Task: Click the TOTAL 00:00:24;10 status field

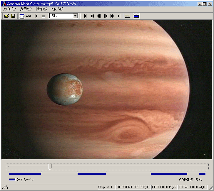Action: tap(193, 187)
